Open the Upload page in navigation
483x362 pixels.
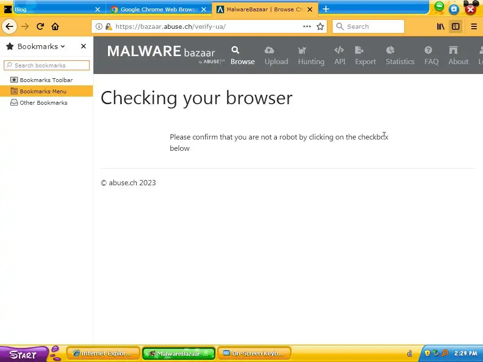pyautogui.click(x=276, y=56)
